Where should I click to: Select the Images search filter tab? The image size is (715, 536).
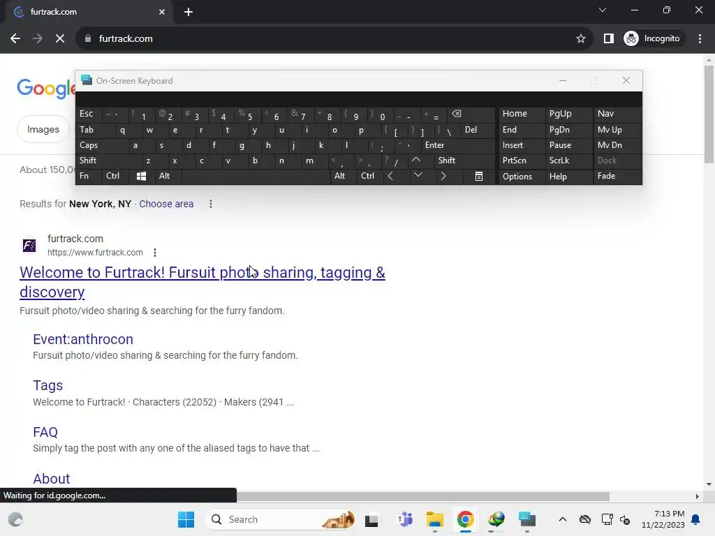43,129
